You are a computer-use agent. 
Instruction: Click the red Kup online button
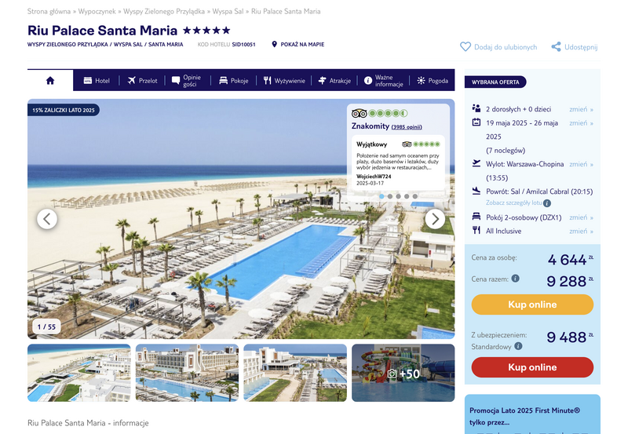tap(532, 367)
